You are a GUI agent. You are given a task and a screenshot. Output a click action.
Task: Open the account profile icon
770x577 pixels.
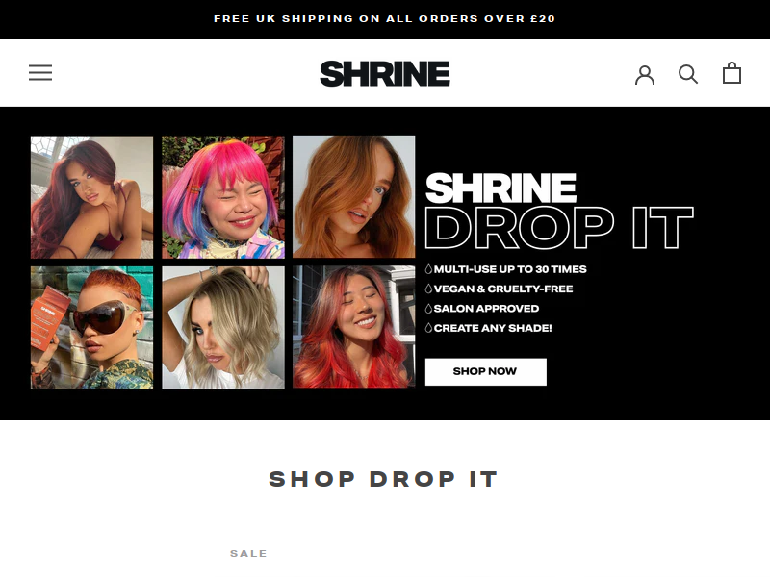pos(645,75)
